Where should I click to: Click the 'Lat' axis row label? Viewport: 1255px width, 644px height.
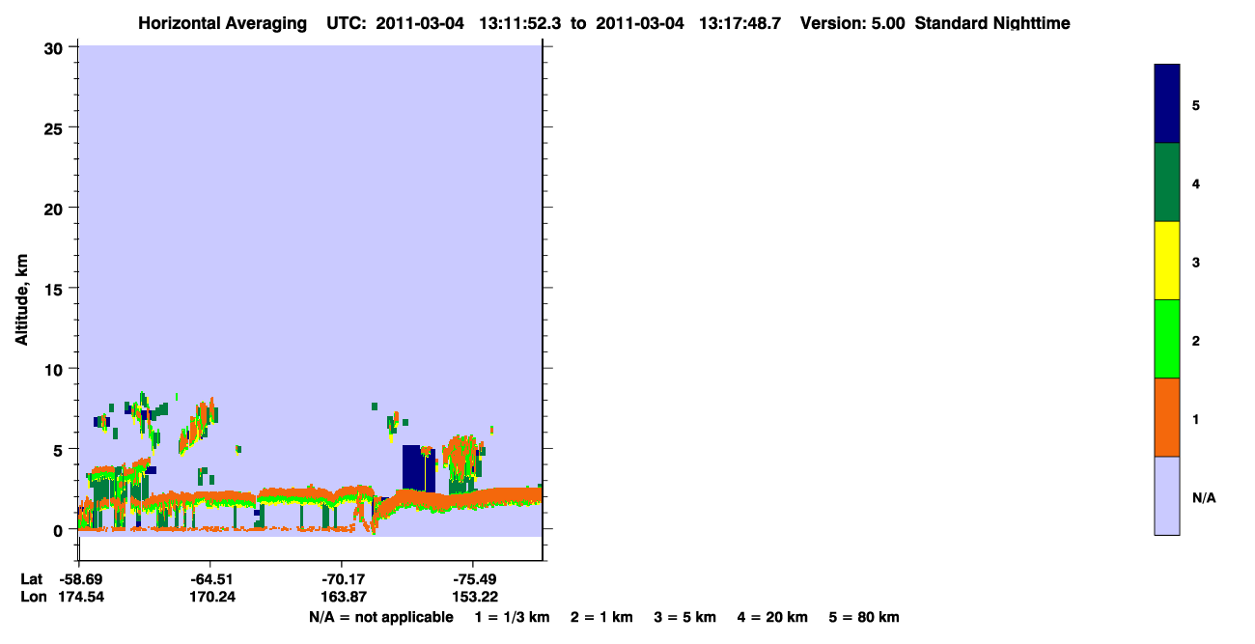pos(32,579)
